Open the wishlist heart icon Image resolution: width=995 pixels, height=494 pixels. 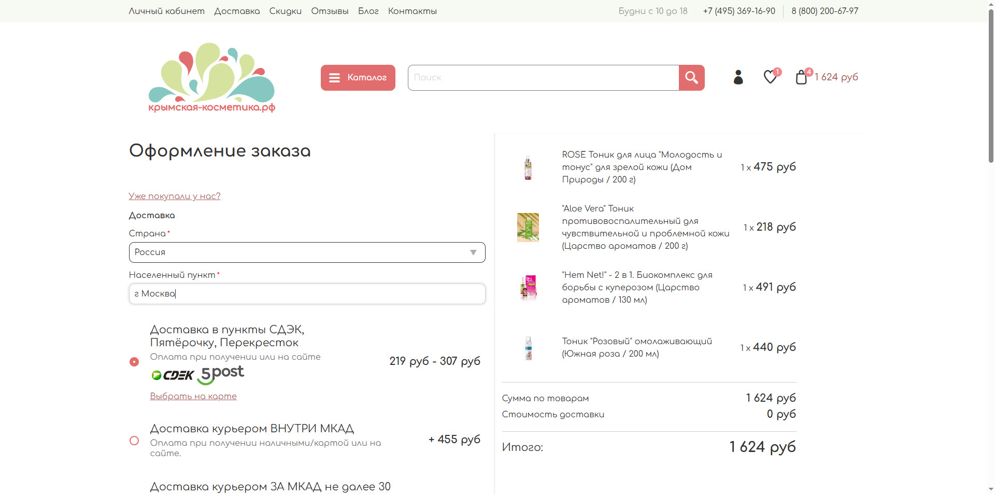pos(771,77)
